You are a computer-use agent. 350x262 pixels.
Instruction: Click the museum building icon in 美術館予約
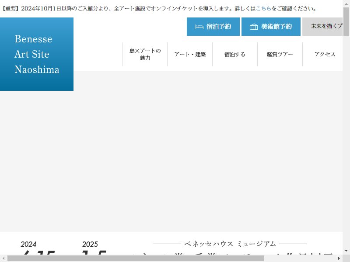point(254,27)
